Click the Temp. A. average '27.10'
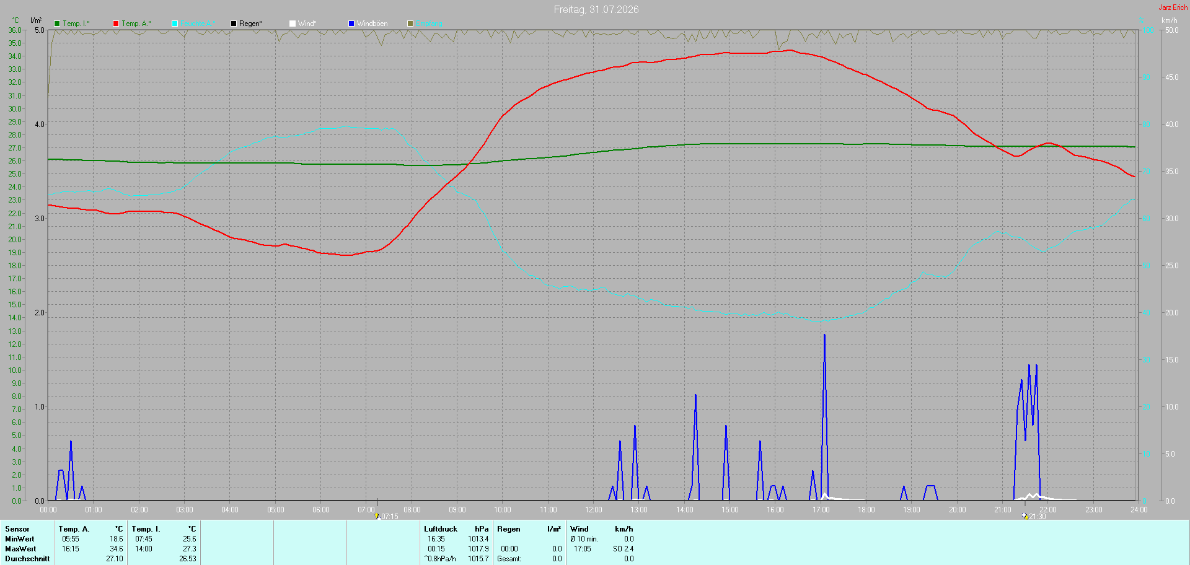Image resolution: width=1190 pixels, height=565 pixels. pos(115,559)
